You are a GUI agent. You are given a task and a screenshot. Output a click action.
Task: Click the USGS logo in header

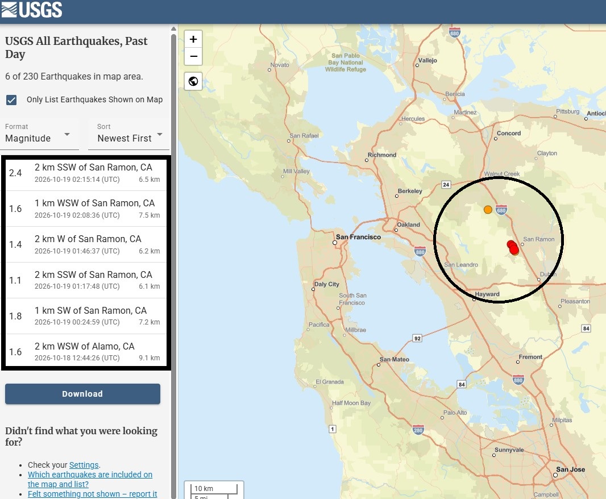tap(31, 10)
